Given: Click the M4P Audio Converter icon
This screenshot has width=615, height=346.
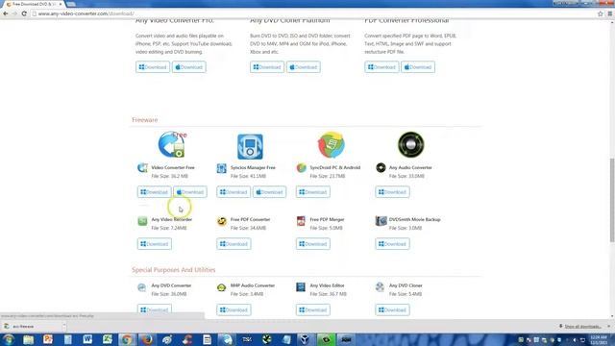Looking at the screenshot, I should click(222, 287).
